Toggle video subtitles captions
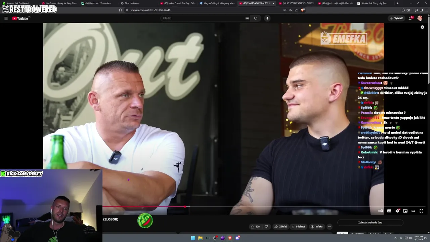This screenshot has width=430, height=242. click(389, 211)
